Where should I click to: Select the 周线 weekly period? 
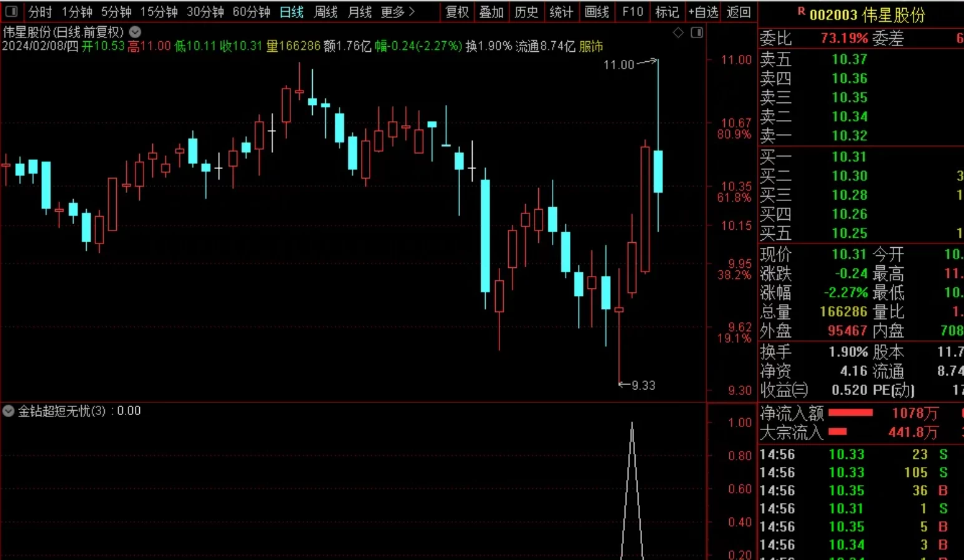click(325, 12)
